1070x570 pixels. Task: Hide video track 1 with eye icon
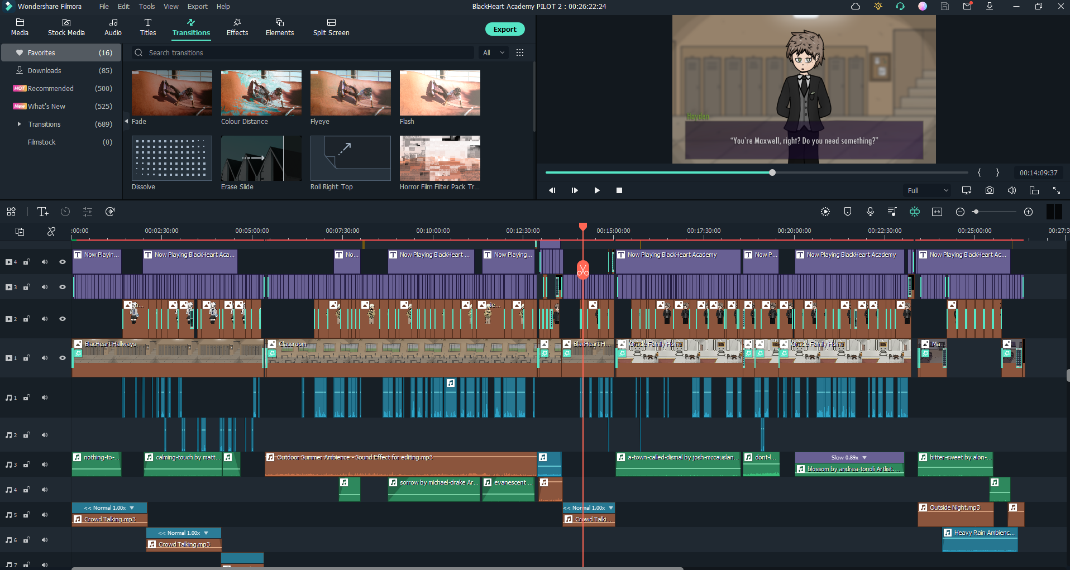tap(63, 358)
